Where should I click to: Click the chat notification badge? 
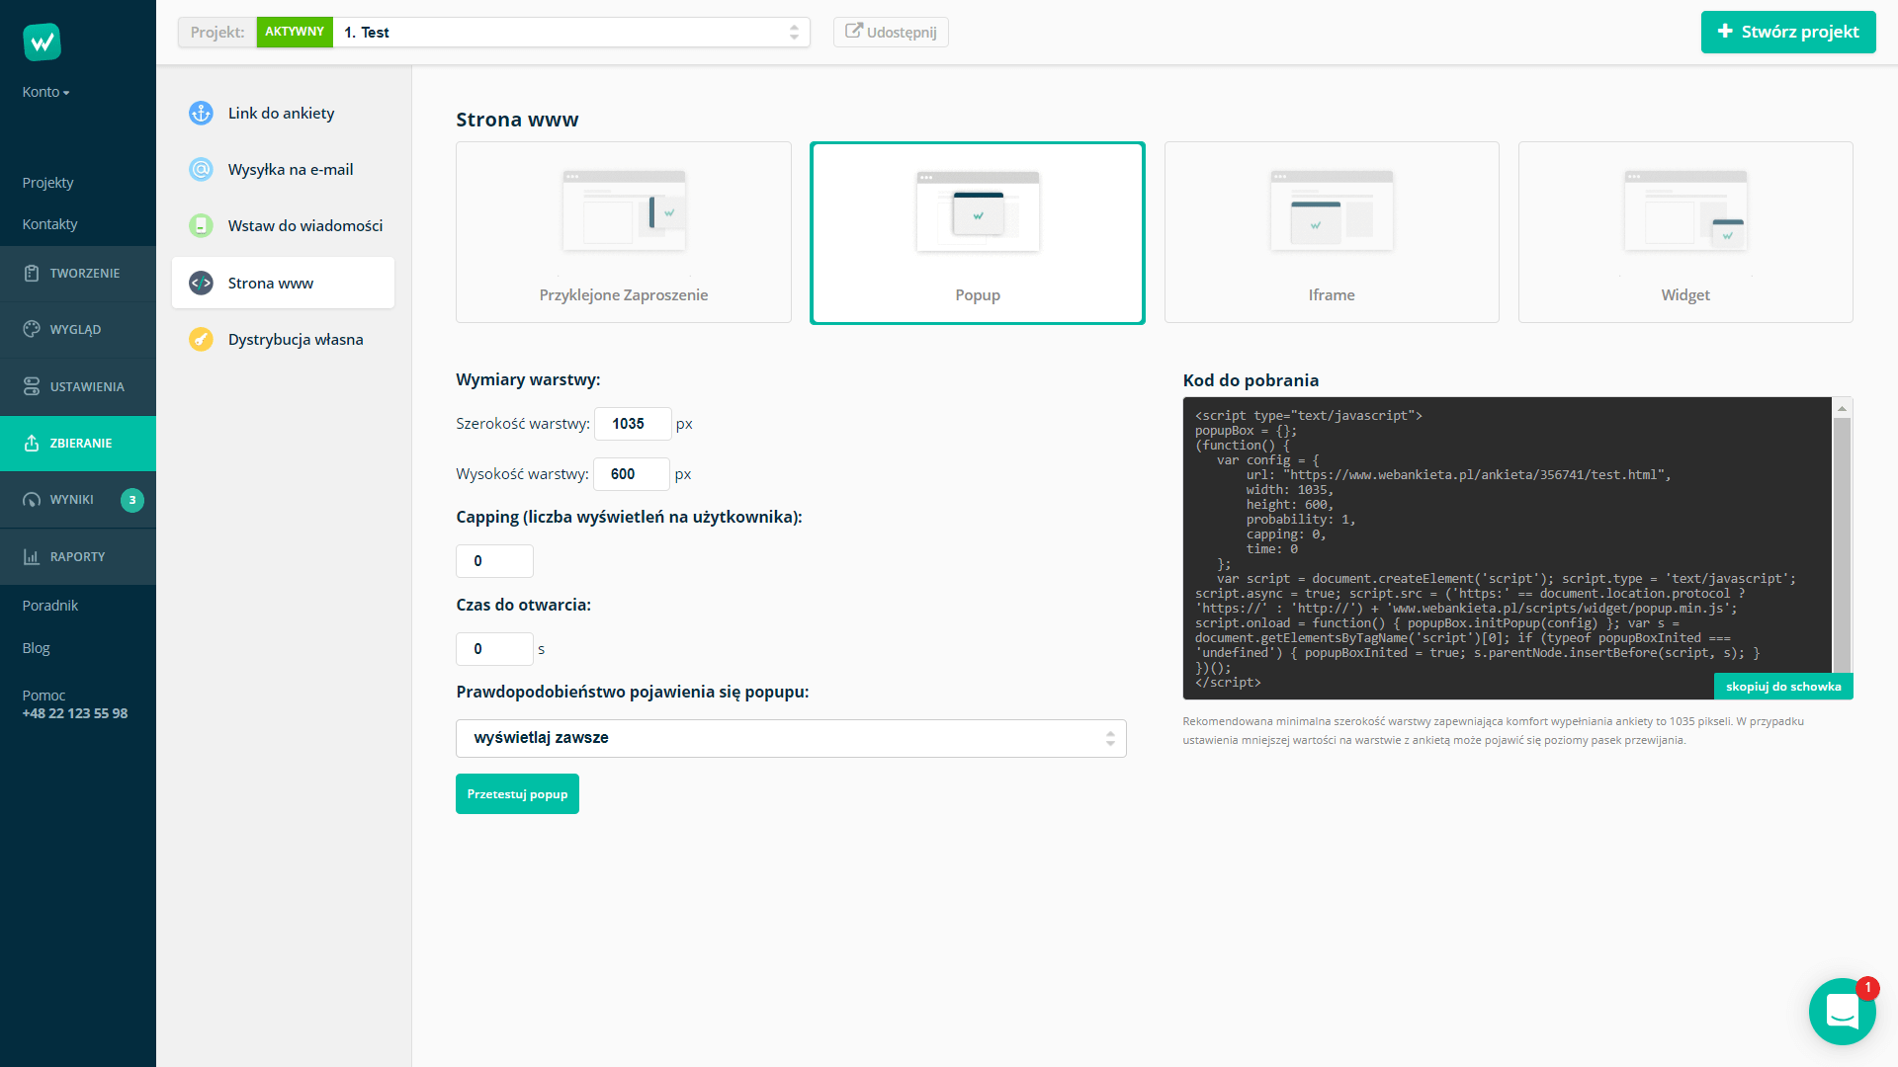1867,987
